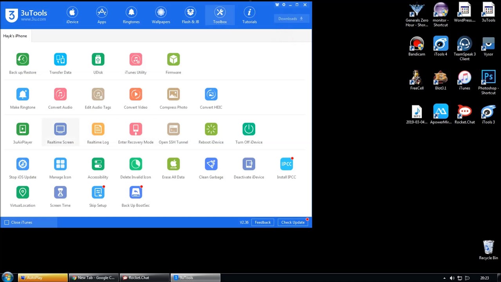
Task: Open Manage Icon tool
Action: pos(60,168)
